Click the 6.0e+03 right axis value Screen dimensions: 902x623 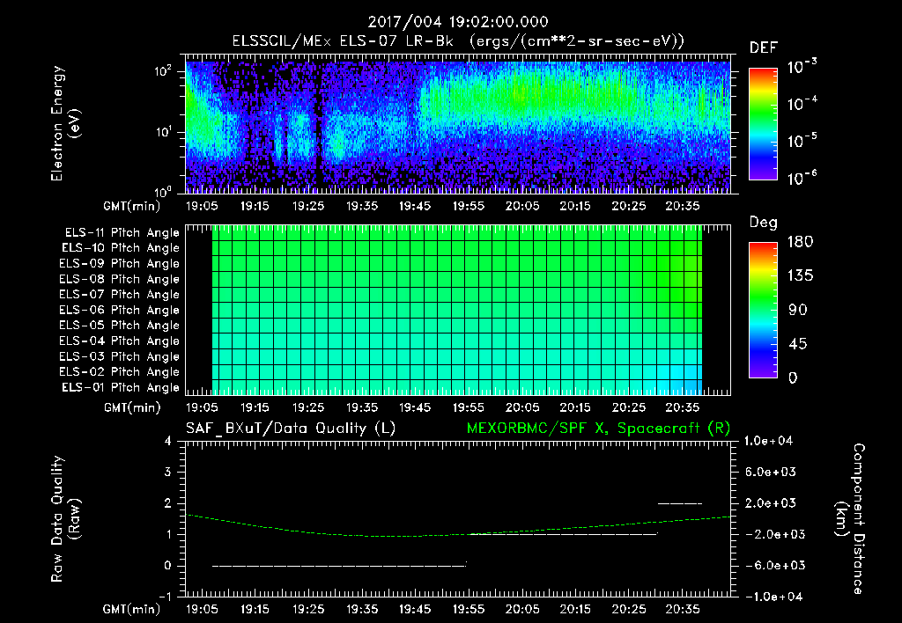click(x=771, y=473)
